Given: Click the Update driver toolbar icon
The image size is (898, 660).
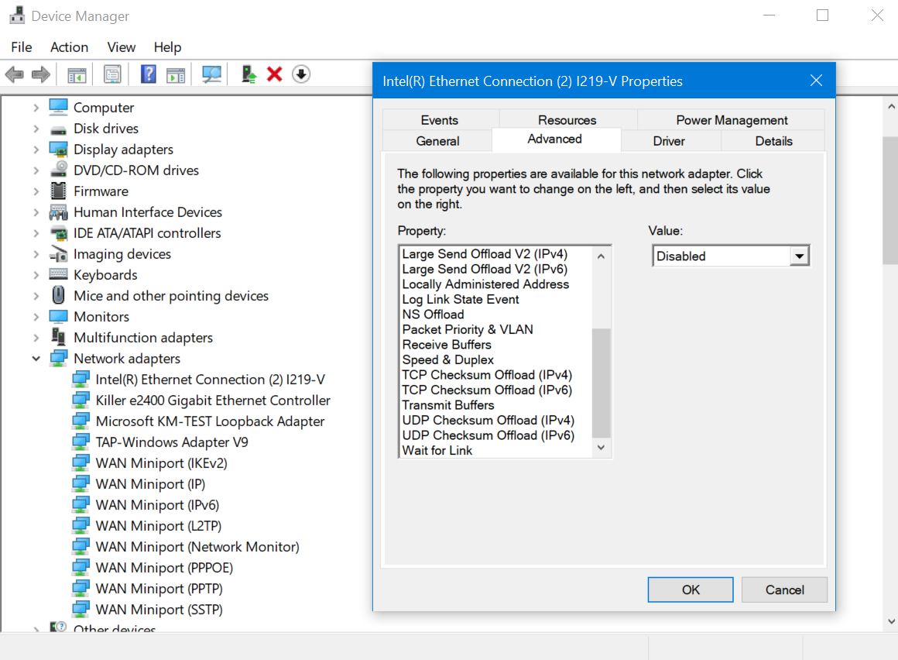Looking at the screenshot, I should pos(248,74).
